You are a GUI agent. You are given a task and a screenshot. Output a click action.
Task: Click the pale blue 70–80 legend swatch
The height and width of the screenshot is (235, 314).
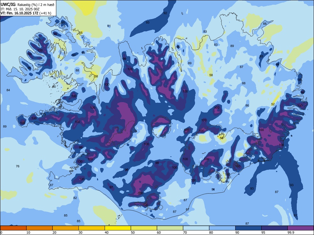[196, 228]
